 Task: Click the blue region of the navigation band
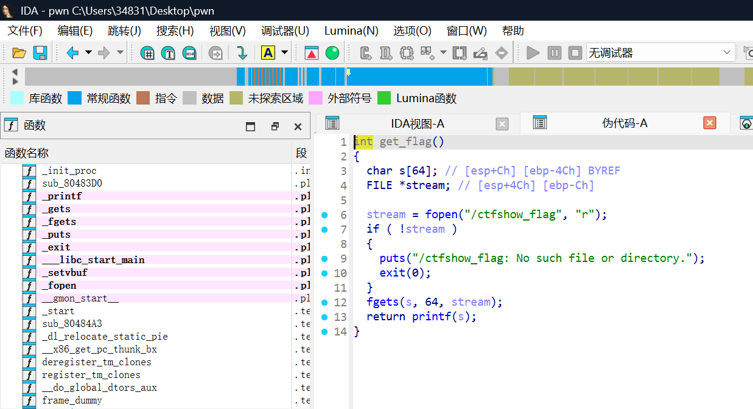click(x=420, y=77)
